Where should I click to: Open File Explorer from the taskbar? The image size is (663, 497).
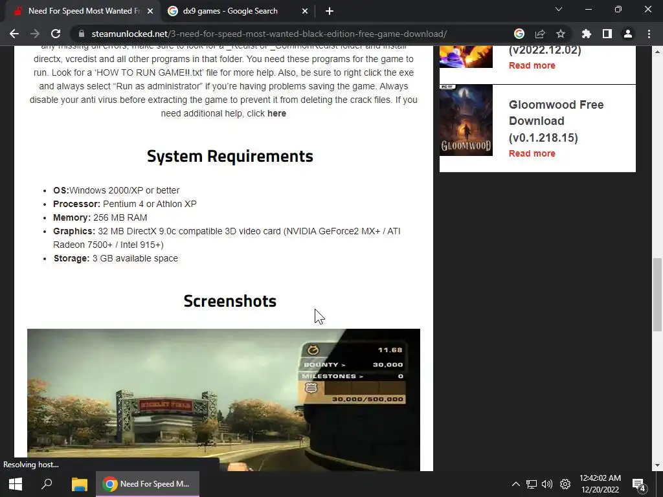click(79, 484)
